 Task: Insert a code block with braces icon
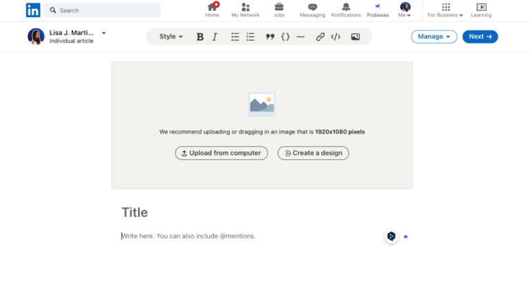click(x=285, y=37)
